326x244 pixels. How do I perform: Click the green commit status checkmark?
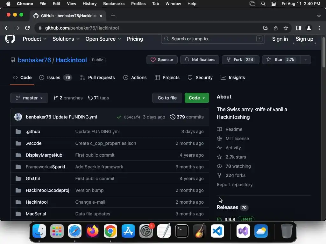[119, 117]
